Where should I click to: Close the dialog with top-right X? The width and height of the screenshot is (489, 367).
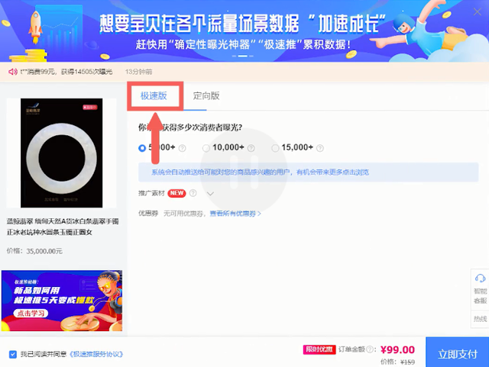tap(477, 12)
